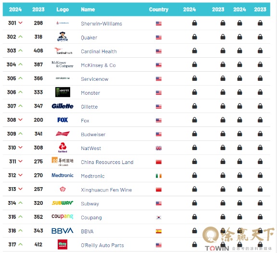This screenshot has width=277, height=253.
Task: Sort by the Country column header
Action: 159,9
